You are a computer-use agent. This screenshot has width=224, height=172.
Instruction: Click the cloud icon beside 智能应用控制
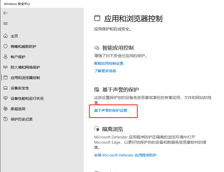tap(97, 48)
